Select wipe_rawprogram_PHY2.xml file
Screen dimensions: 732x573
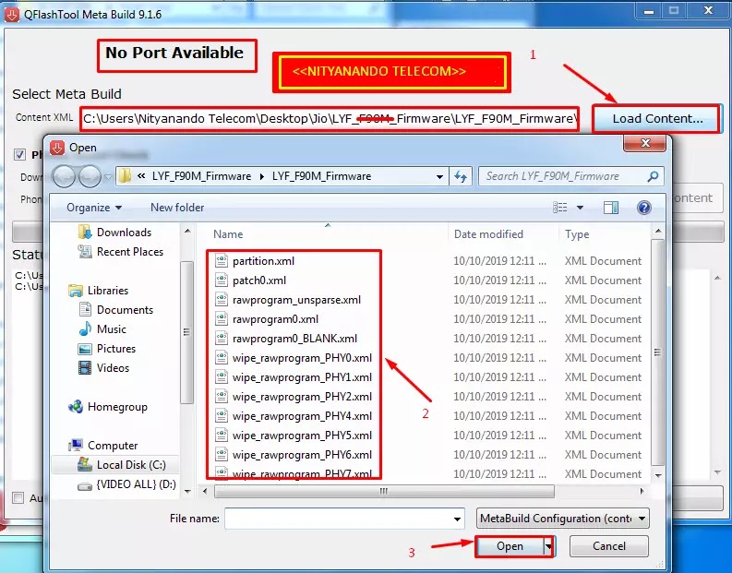[x=302, y=397]
